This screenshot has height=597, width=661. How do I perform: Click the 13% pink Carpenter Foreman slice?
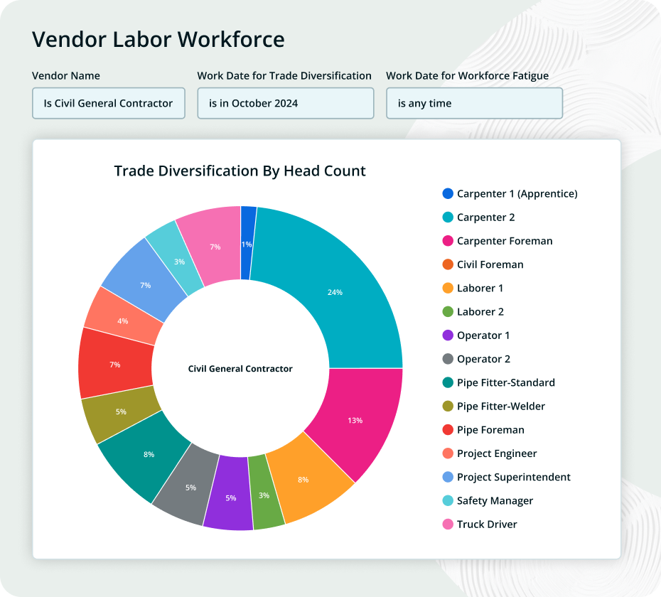point(355,419)
